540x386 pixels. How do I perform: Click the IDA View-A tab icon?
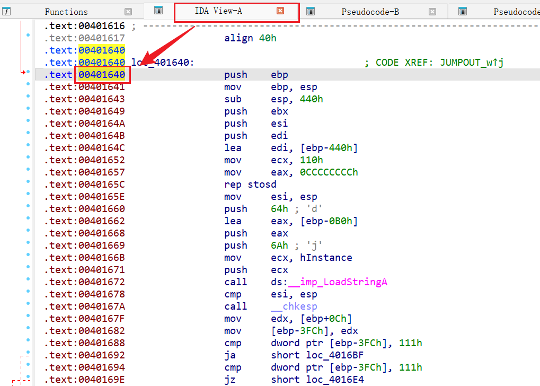[158, 11]
